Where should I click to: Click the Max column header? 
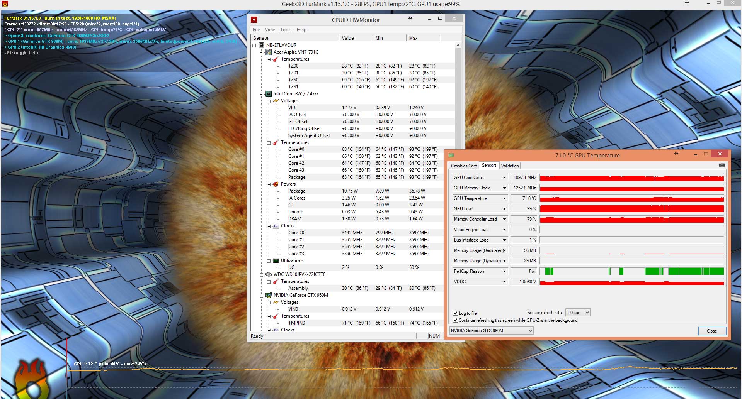coord(423,38)
